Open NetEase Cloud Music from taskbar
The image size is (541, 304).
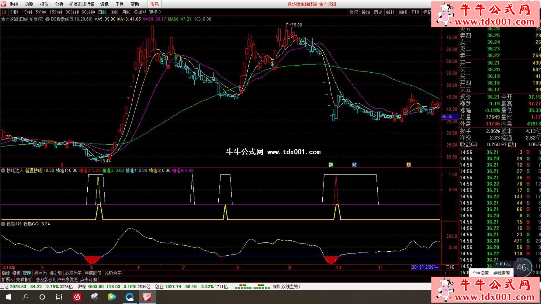pyautogui.click(x=77, y=297)
